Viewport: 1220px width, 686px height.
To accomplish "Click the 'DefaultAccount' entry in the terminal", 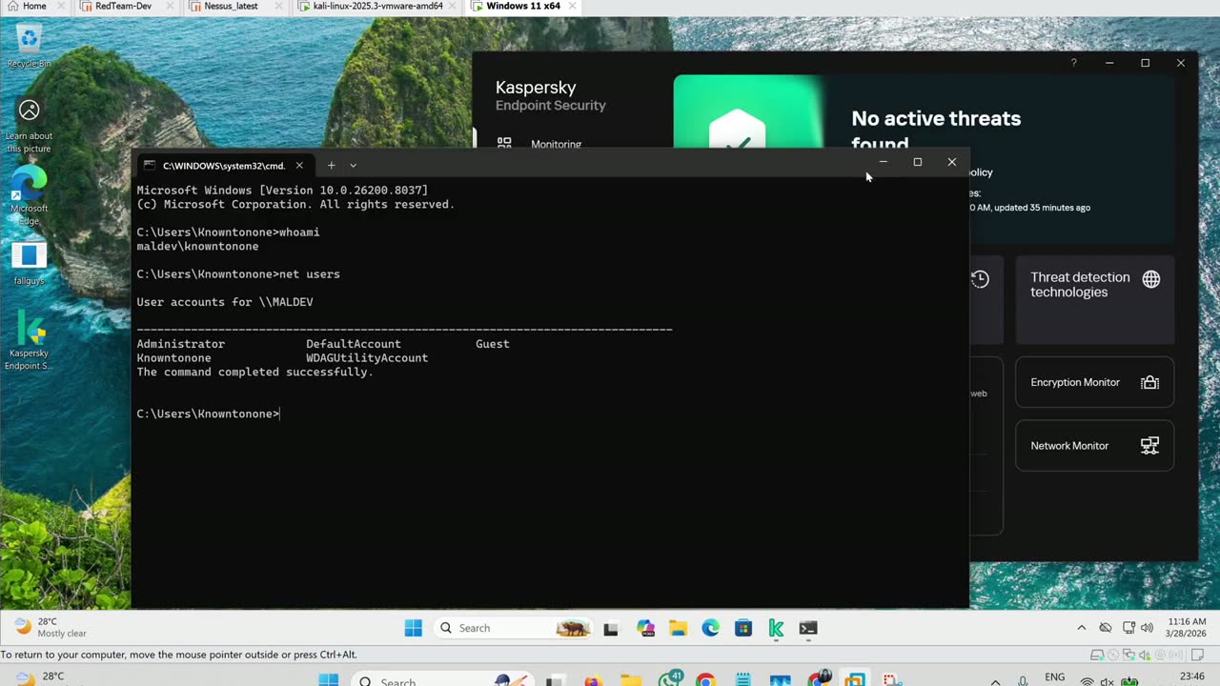I will tap(354, 344).
